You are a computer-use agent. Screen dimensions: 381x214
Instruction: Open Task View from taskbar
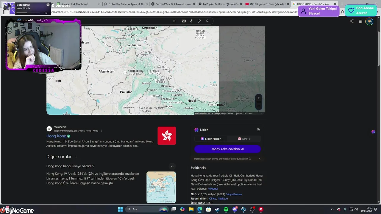(174, 209)
